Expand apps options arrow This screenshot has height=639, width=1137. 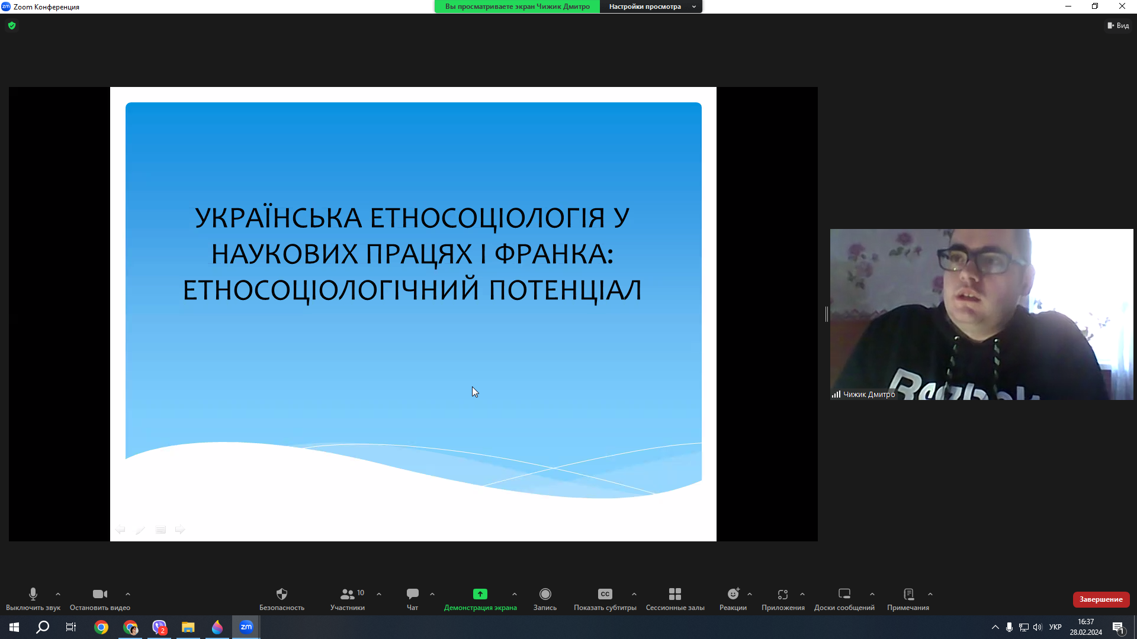(802, 594)
